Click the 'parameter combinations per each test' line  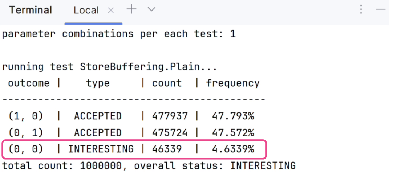coord(119,34)
